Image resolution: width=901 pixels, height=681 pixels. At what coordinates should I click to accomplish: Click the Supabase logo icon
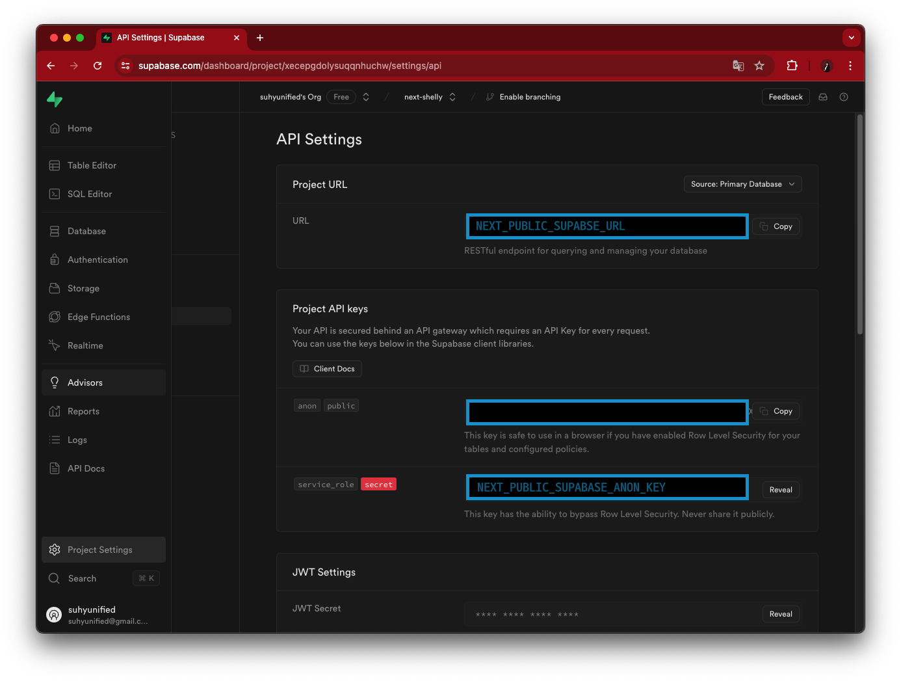point(55,100)
